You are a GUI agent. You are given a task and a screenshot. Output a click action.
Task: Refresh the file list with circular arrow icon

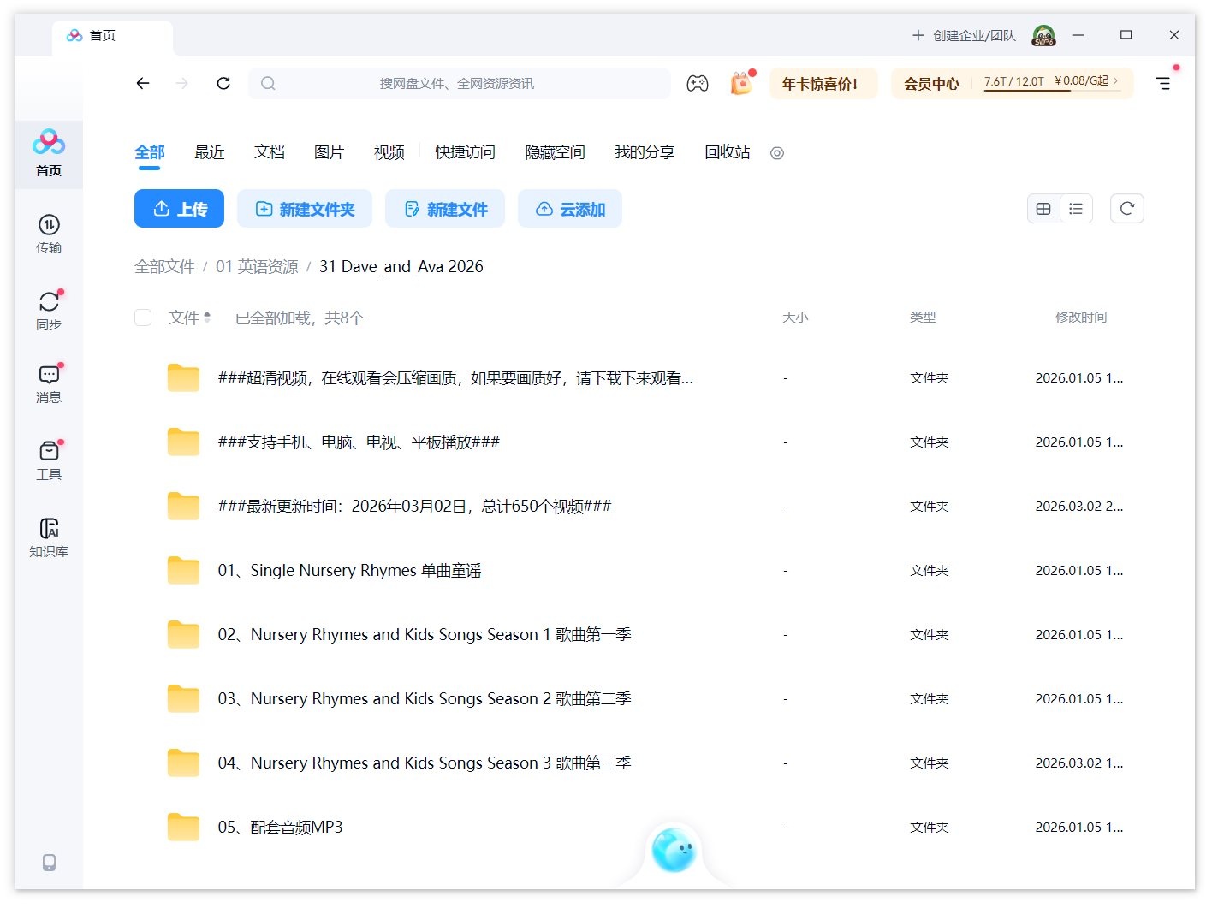click(x=1127, y=208)
